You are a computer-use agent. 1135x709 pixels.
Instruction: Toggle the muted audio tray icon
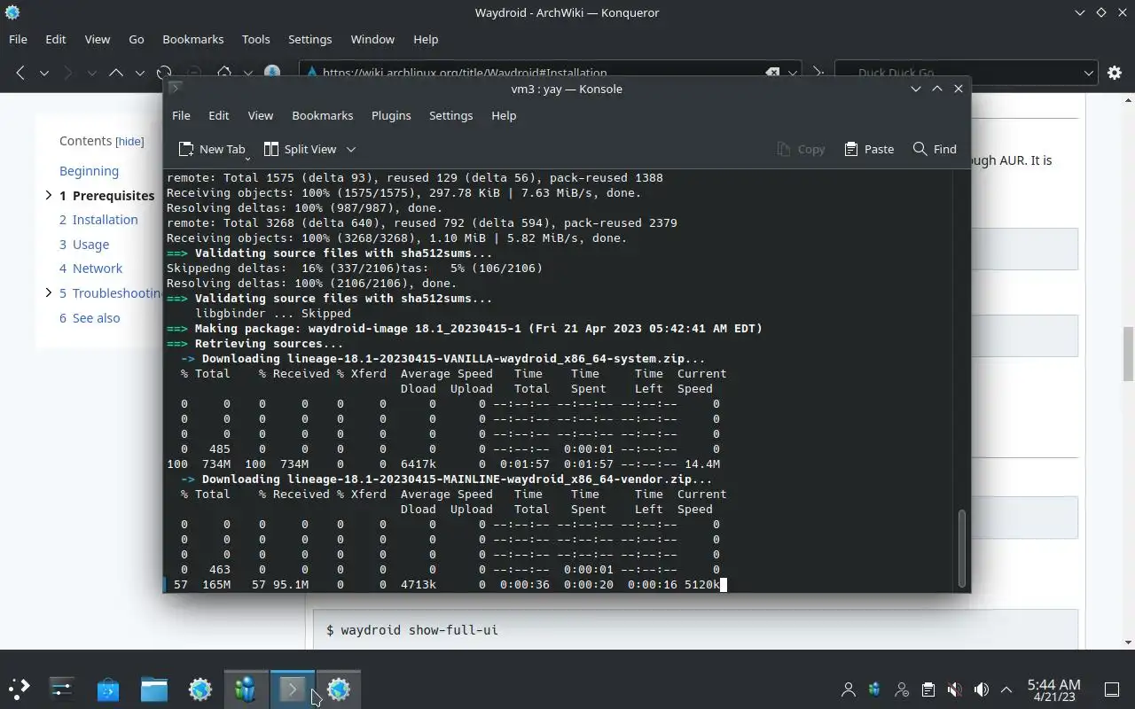[954, 690]
